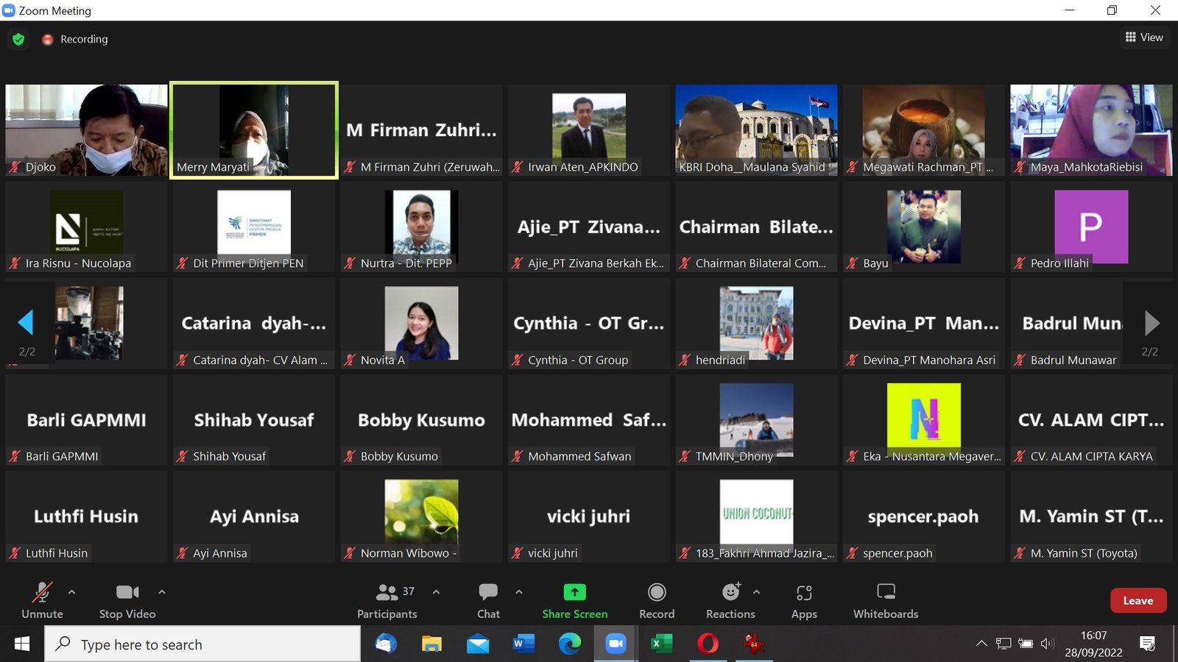This screenshot has width=1178, height=662.
Task: Expand reactions options arrow
Action: 756,591
